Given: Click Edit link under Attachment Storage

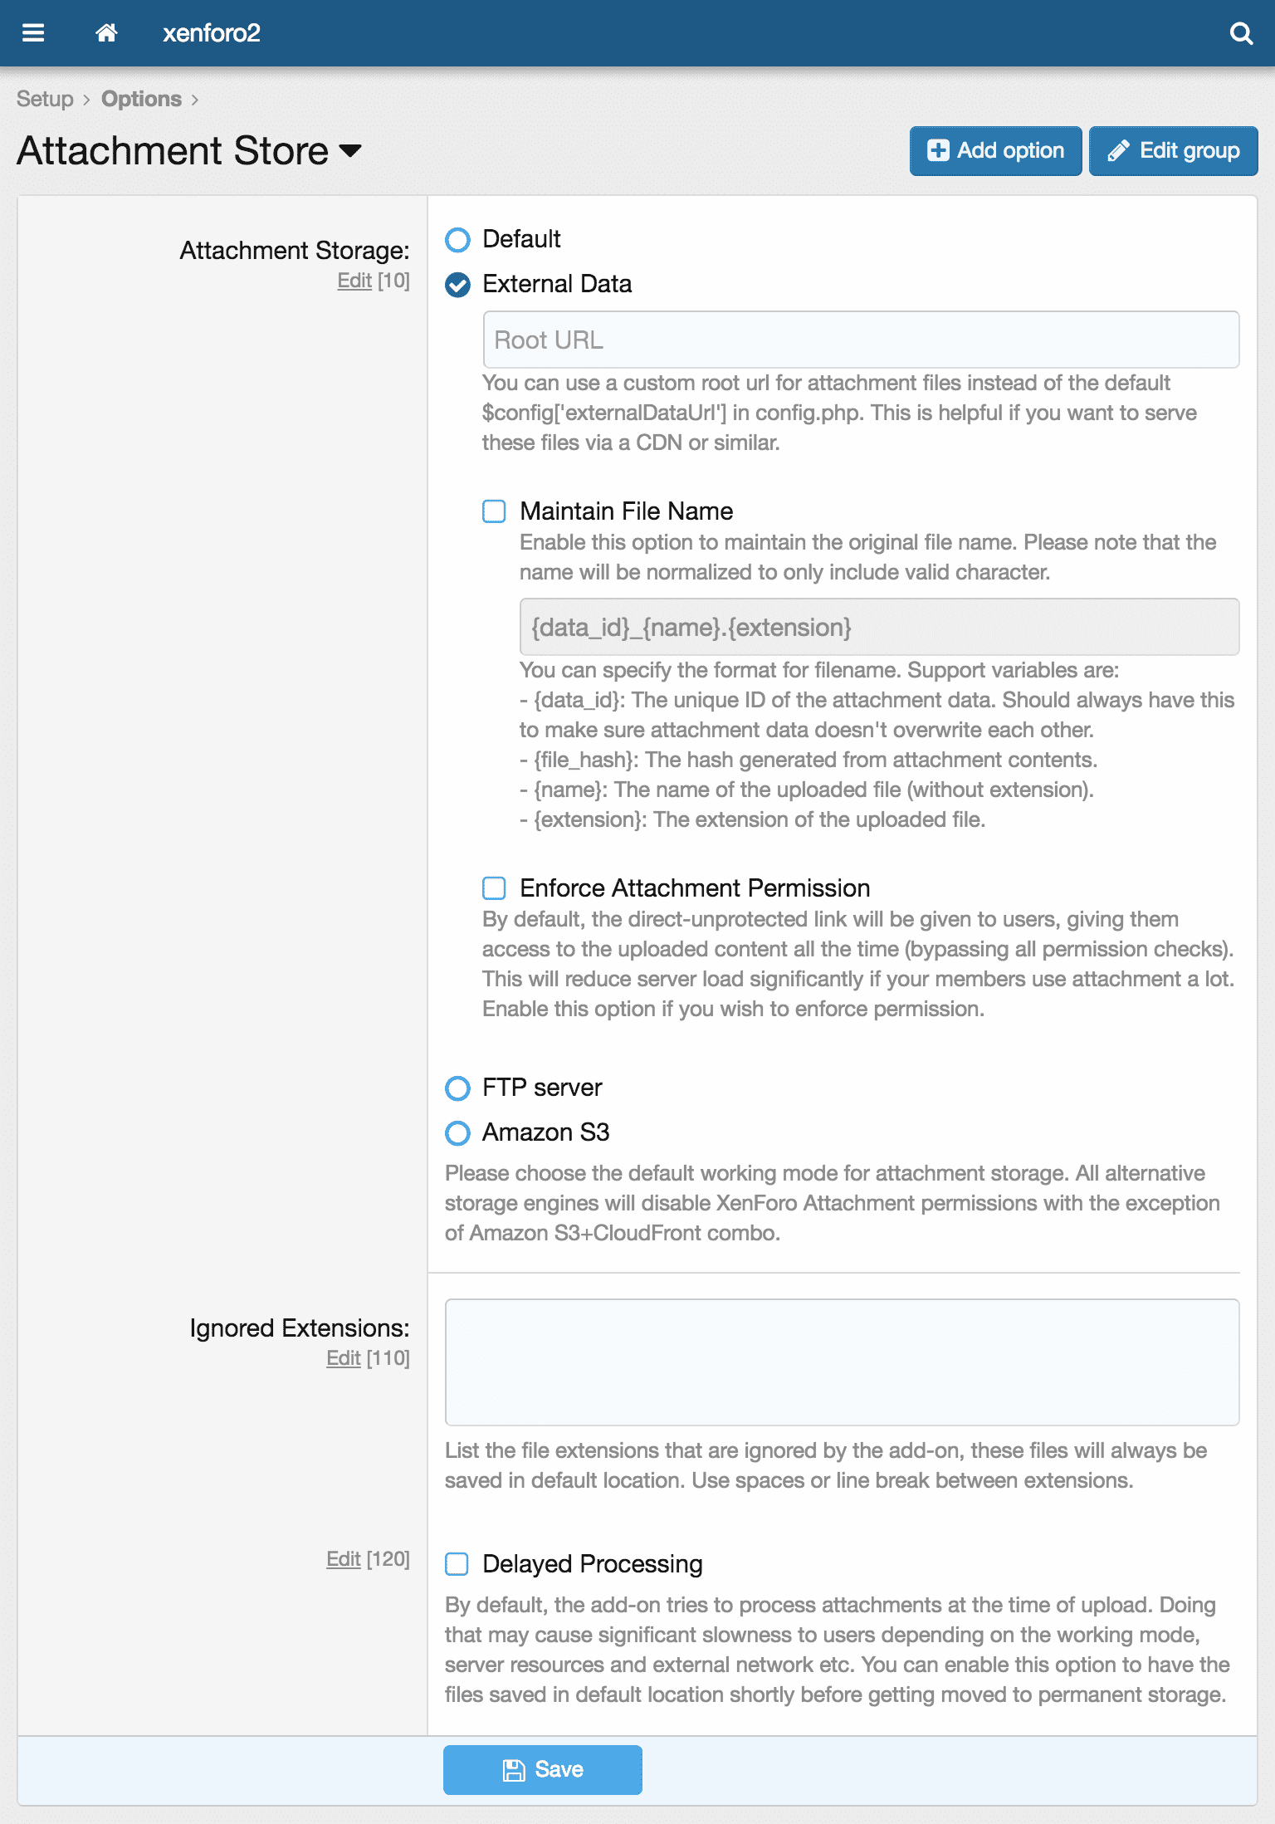Looking at the screenshot, I should coord(354,281).
